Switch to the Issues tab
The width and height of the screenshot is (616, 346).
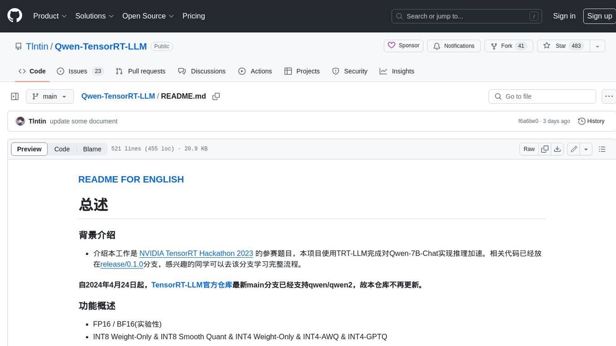click(x=80, y=71)
